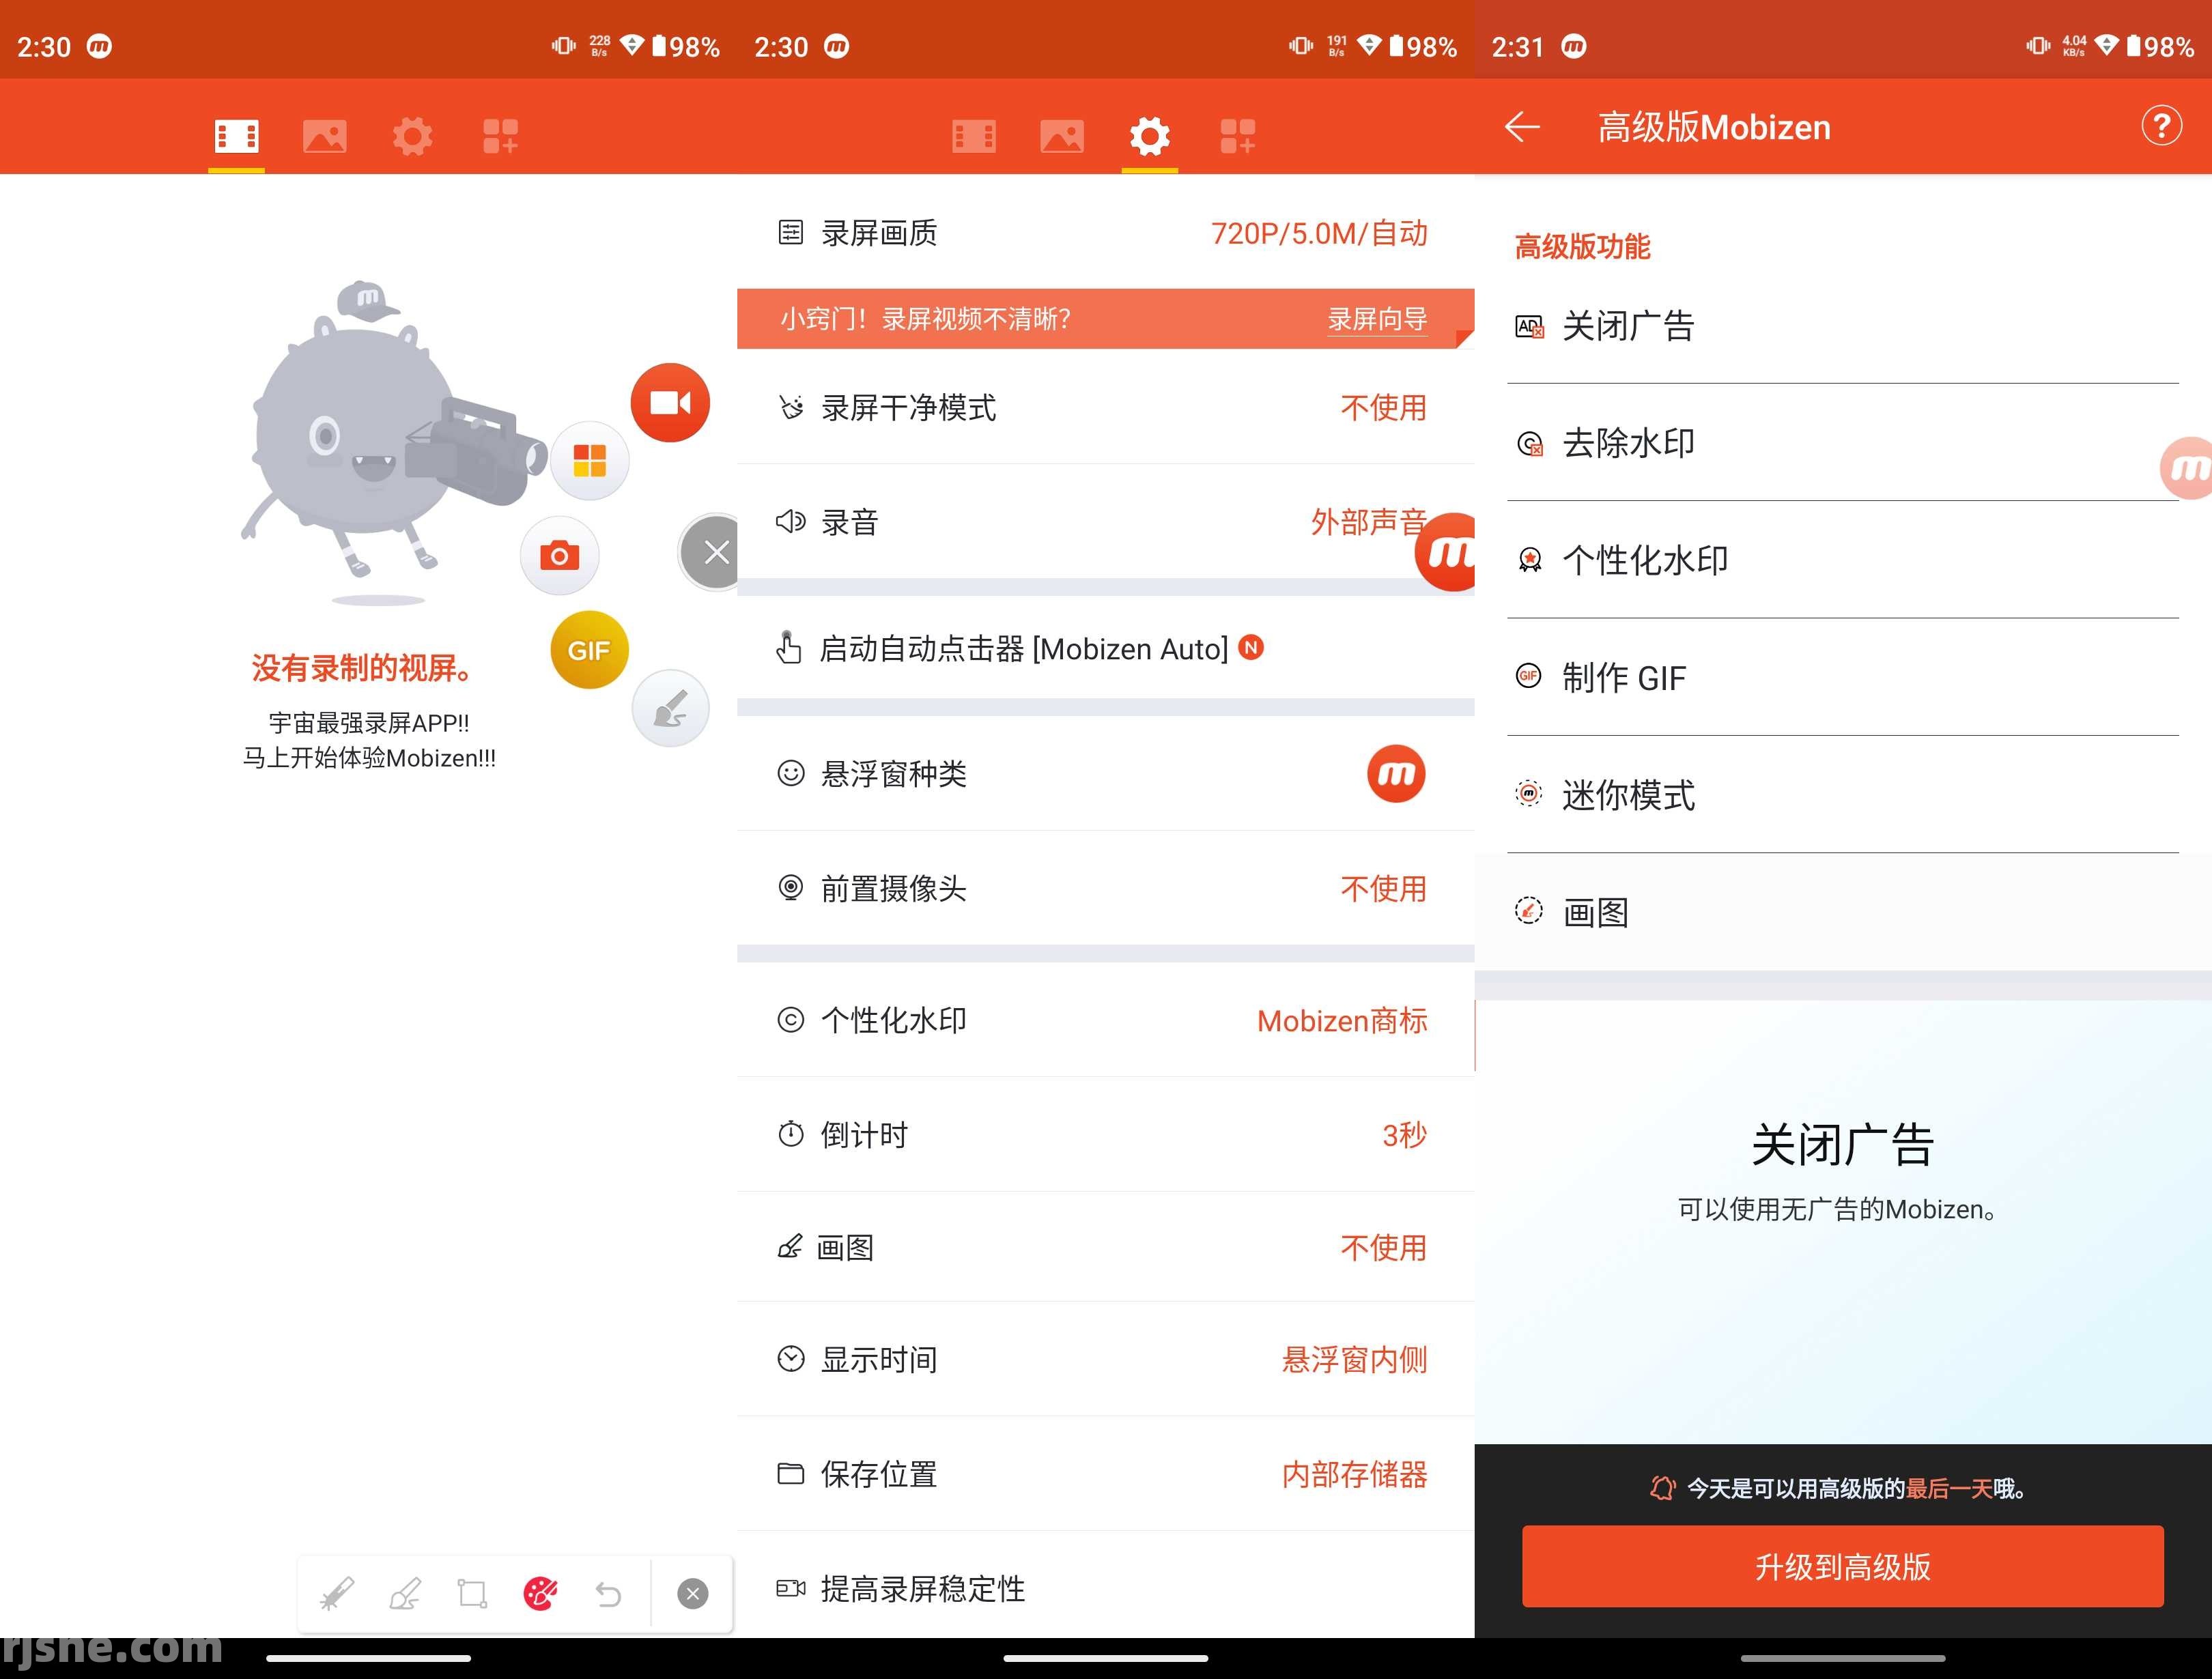This screenshot has height=1679, width=2212.
Task: Select the pen tool in drawing toolbar
Action: 337,1593
